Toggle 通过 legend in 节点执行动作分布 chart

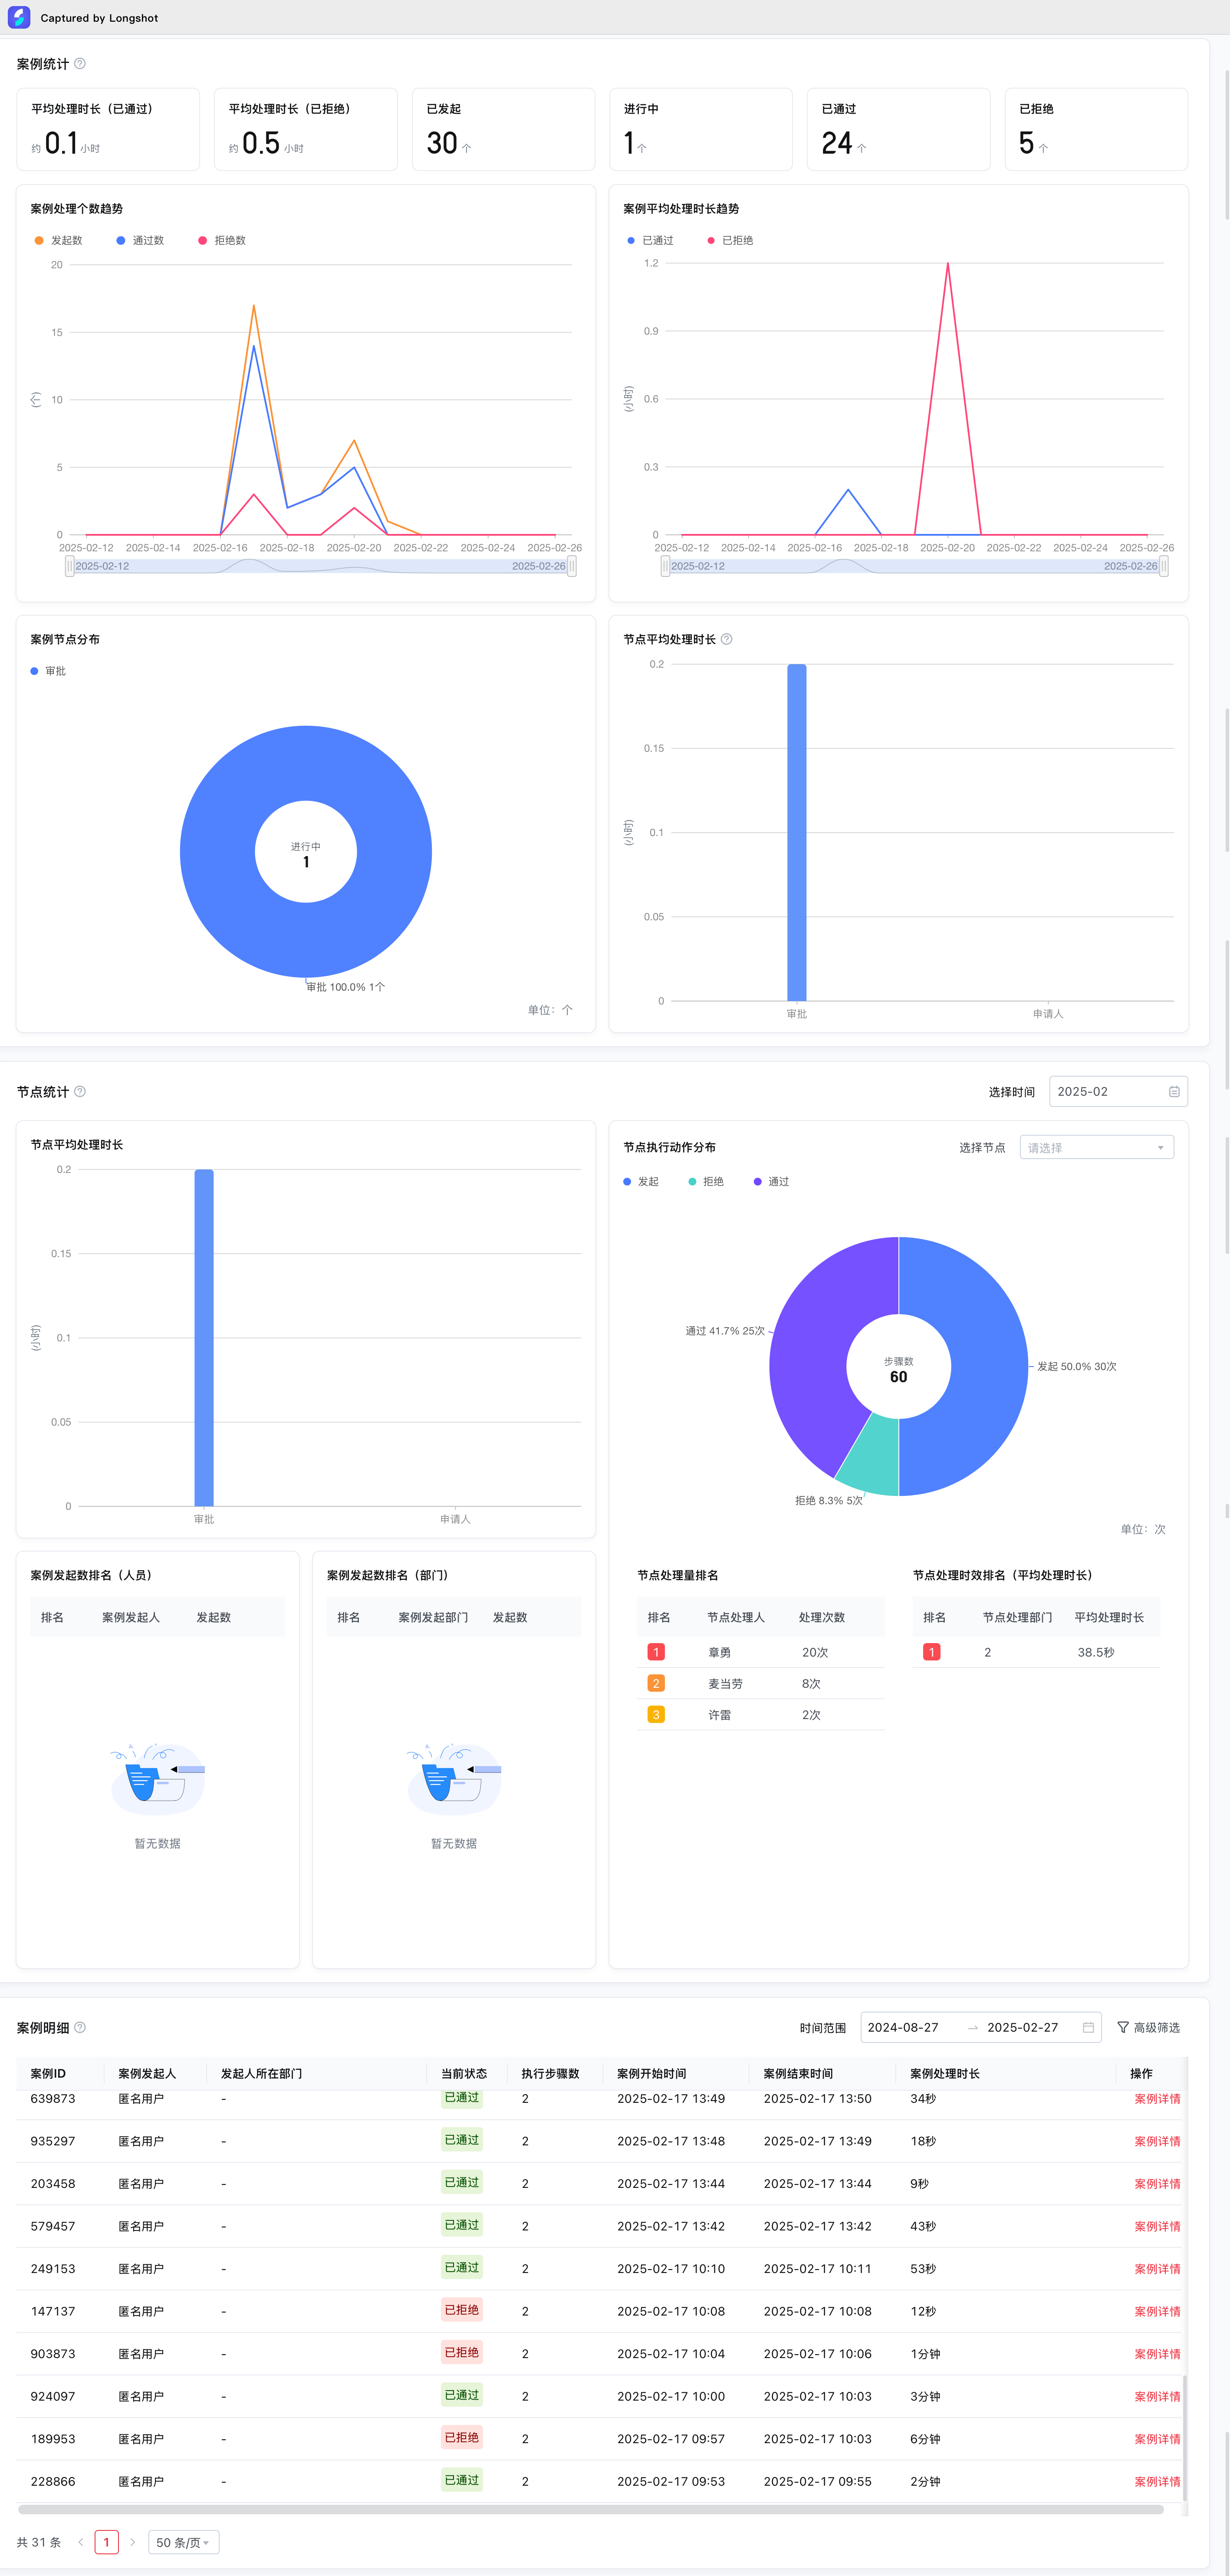point(771,1181)
